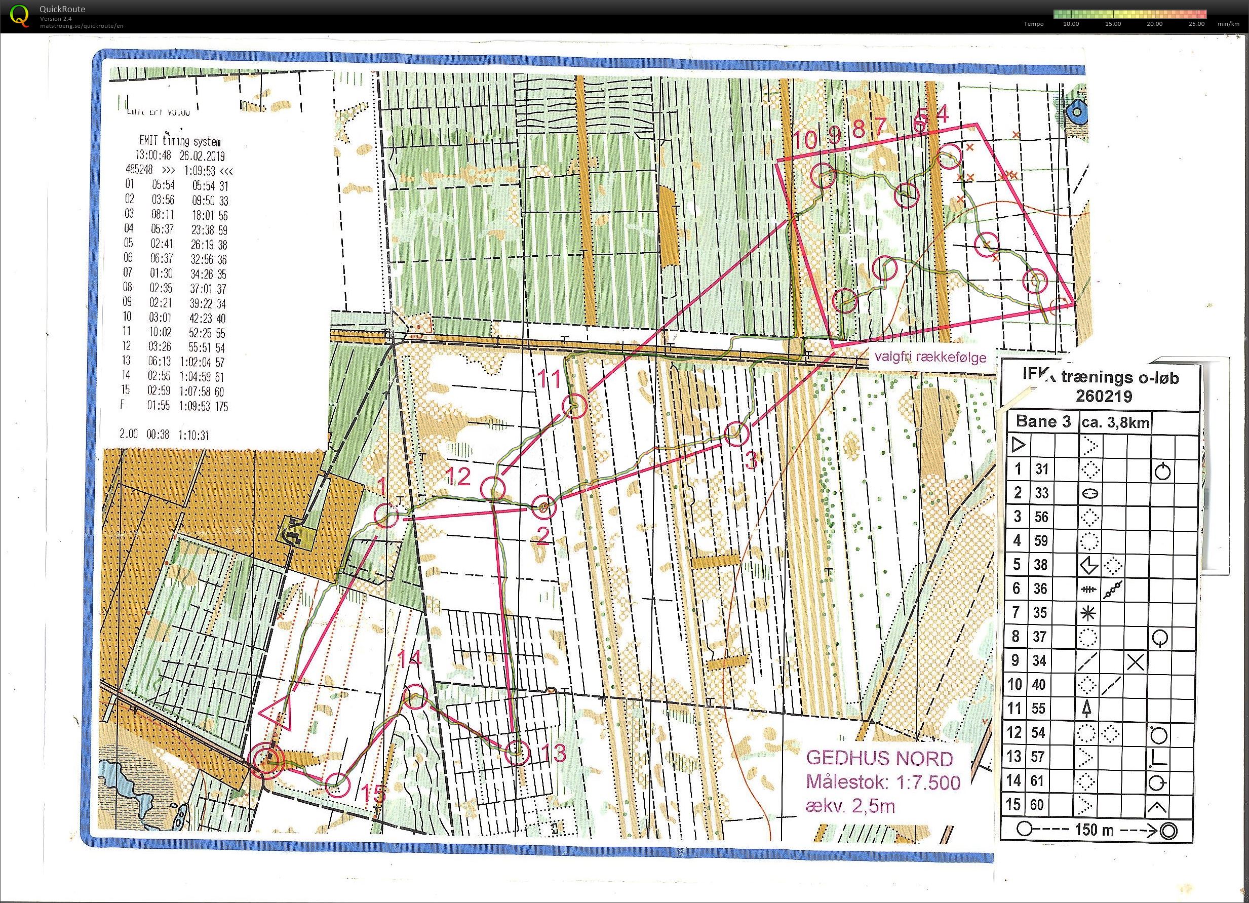The image size is (1249, 903).
Task: Click control circle 13 on the map
Action: (517, 753)
